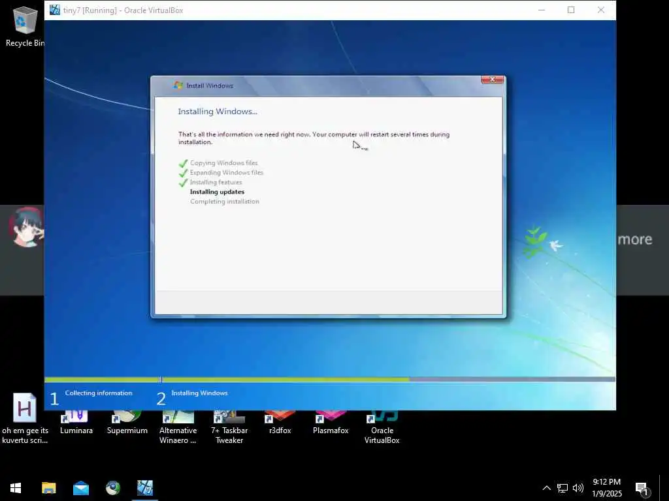Open the network tray icon

point(563,488)
